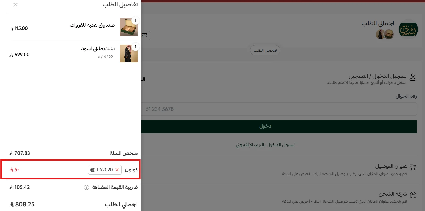Screen dimensions: 425x211
Task: Click the black royal bisht product thumbnail
Action: click(x=129, y=53)
